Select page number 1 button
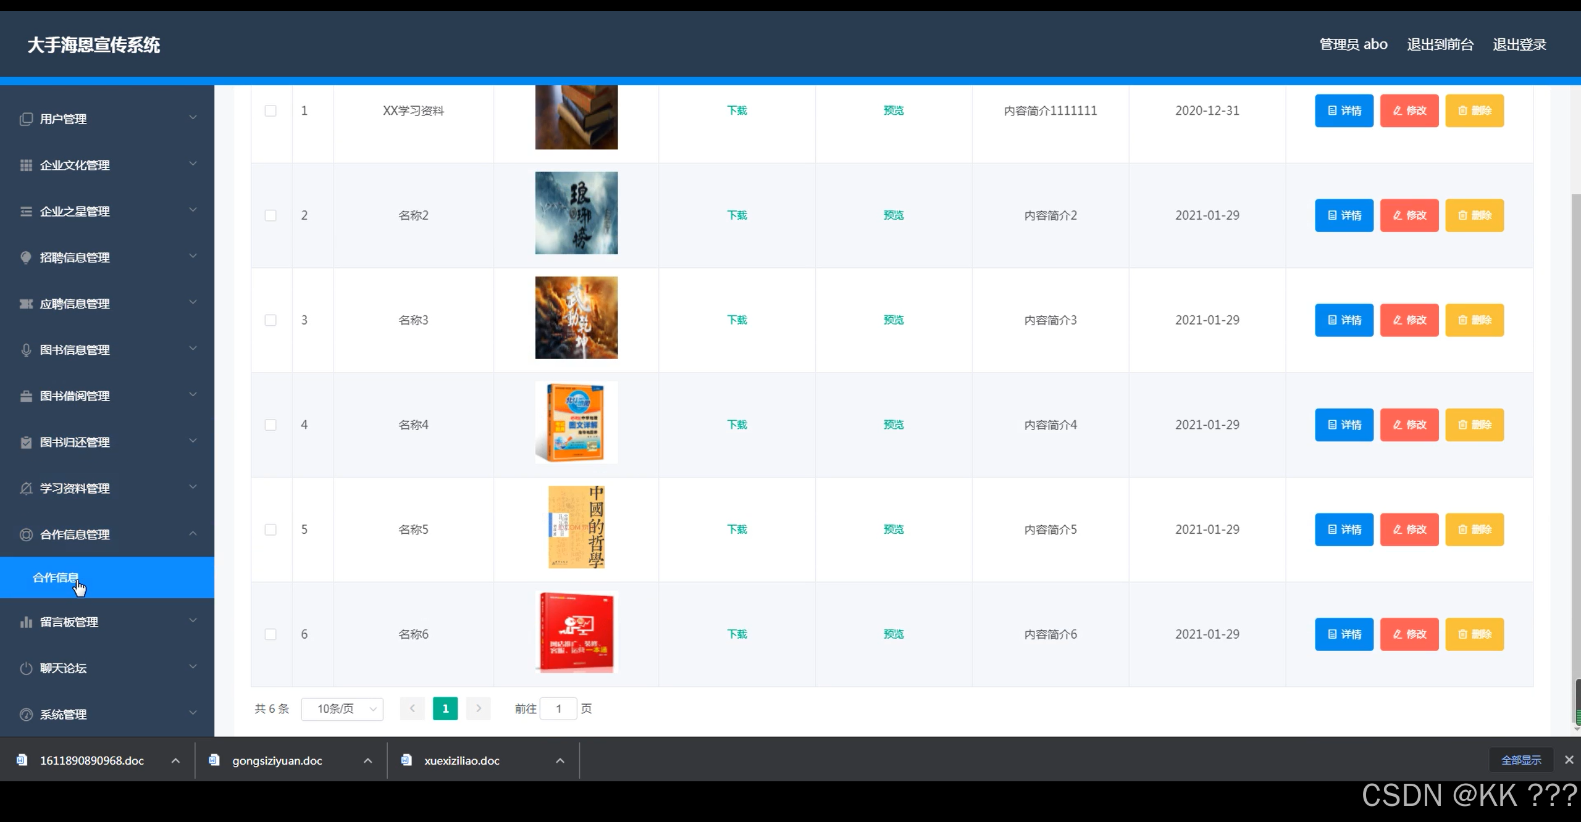 [x=445, y=708]
